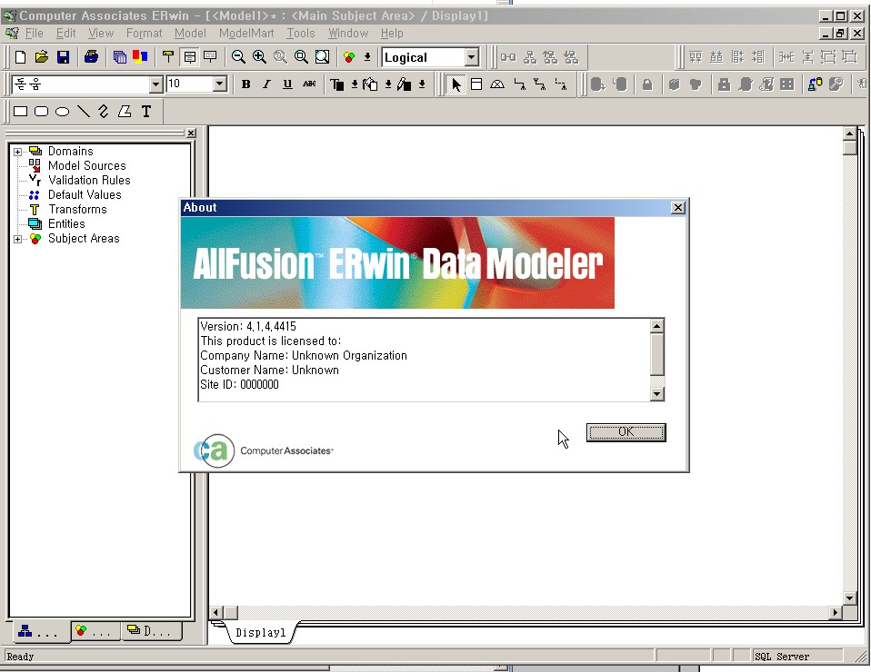The image size is (871, 672).
Task: Toggle bold formatting
Action: 246,84
